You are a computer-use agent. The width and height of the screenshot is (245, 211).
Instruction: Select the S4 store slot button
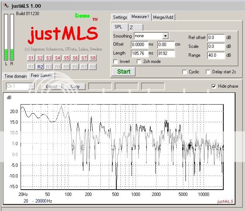[x=58, y=58]
